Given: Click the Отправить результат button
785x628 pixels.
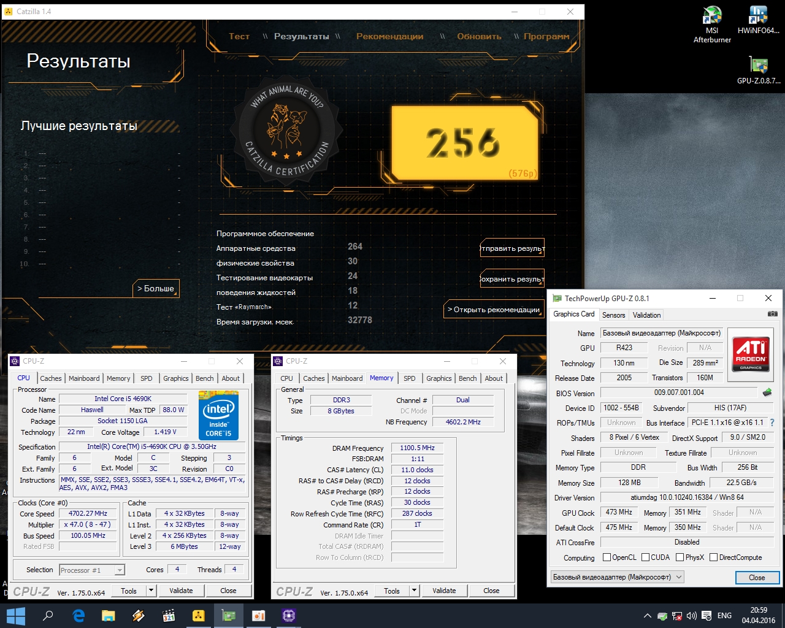Looking at the screenshot, I should 512,248.
